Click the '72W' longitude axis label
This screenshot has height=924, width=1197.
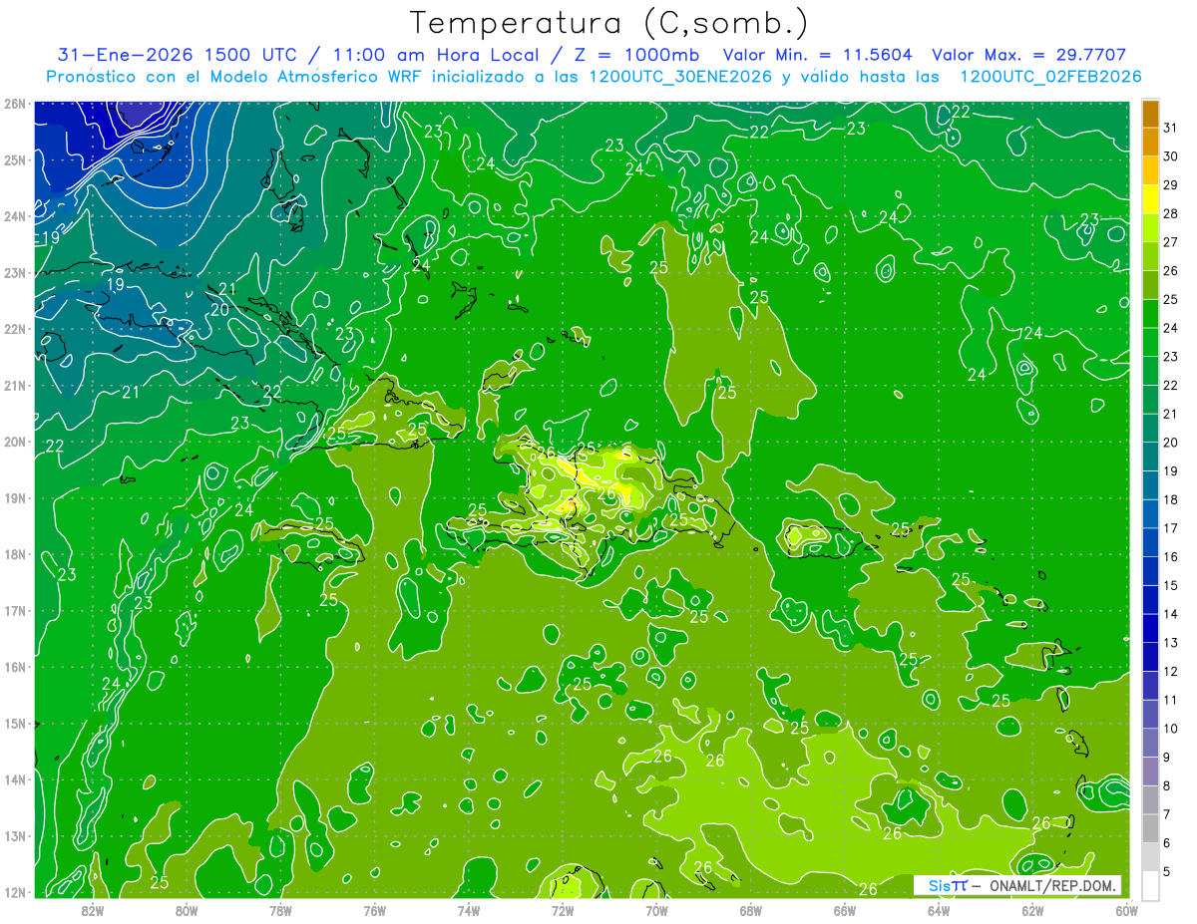[x=563, y=910]
